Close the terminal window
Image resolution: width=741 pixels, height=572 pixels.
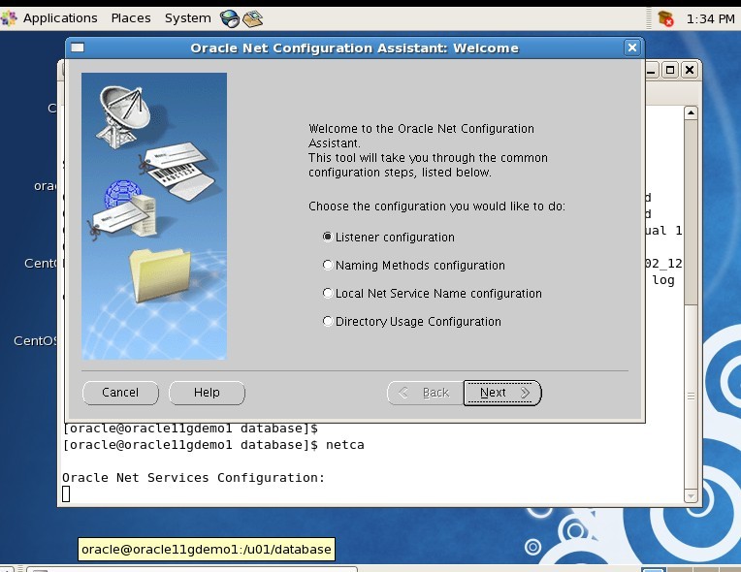(690, 71)
